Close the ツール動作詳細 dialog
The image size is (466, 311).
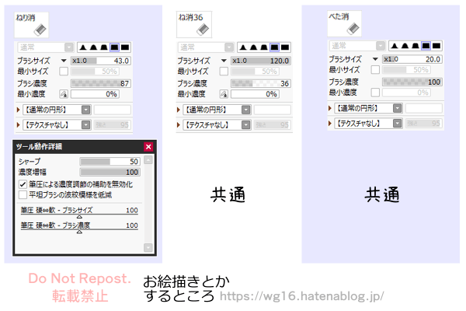148,146
